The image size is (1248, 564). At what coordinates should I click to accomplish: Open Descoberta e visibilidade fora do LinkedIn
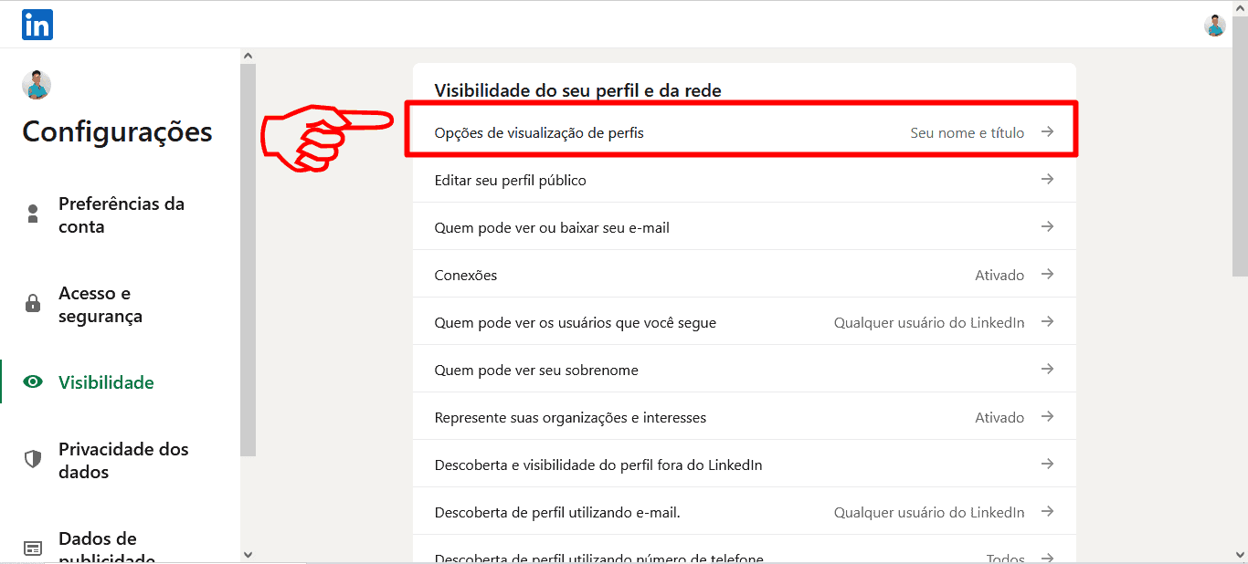[x=745, y=465]
